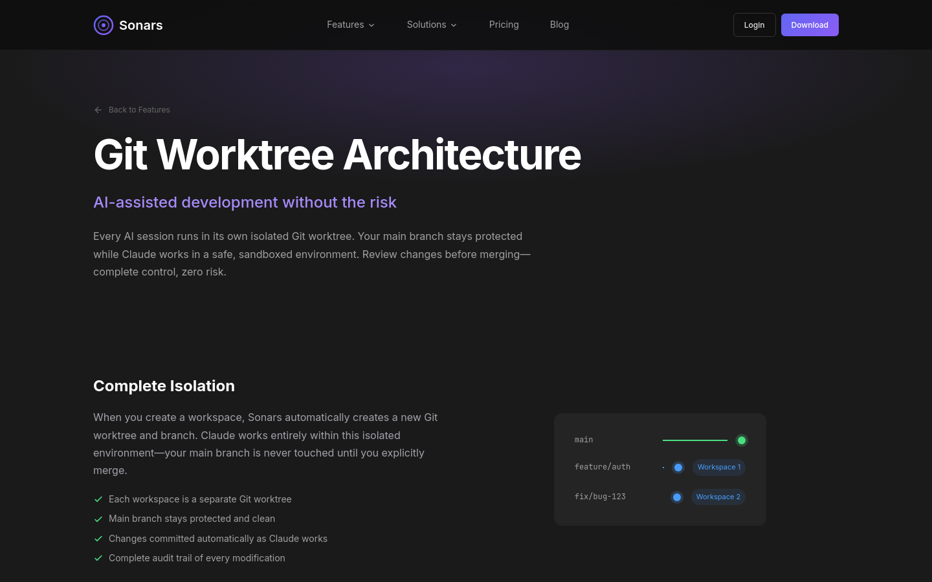The height and width of the screenshot is (582, 932).
Task: Select the Git Worktree Architecture heading
Action: pos(337,155)
